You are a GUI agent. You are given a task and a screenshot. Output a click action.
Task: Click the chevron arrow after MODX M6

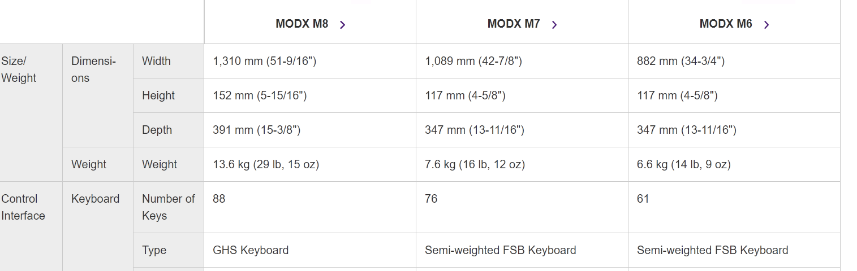tap(766, 25)
